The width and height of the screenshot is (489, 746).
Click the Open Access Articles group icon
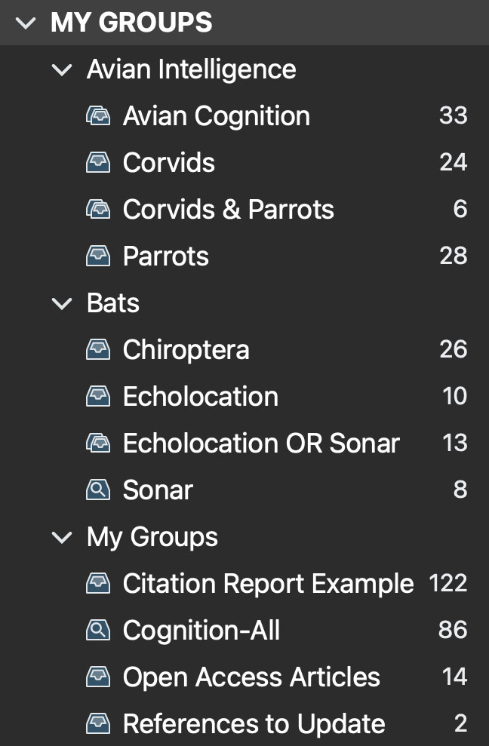[x=98, y=677]
